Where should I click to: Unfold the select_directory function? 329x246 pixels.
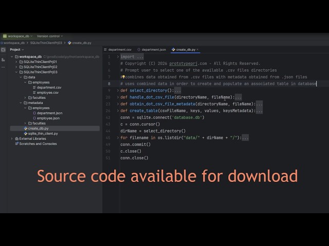pos(118,90)
